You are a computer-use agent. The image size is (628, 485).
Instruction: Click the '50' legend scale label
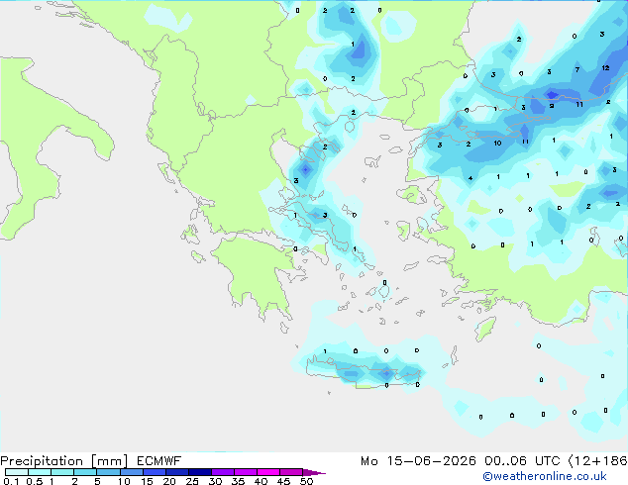point(307,481)
